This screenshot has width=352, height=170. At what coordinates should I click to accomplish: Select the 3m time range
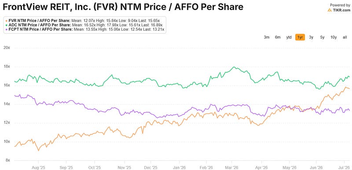point(267,37)
